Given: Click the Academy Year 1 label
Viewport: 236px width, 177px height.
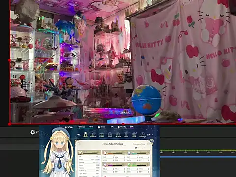Looking at the screenshot, I should coord(140,144).
